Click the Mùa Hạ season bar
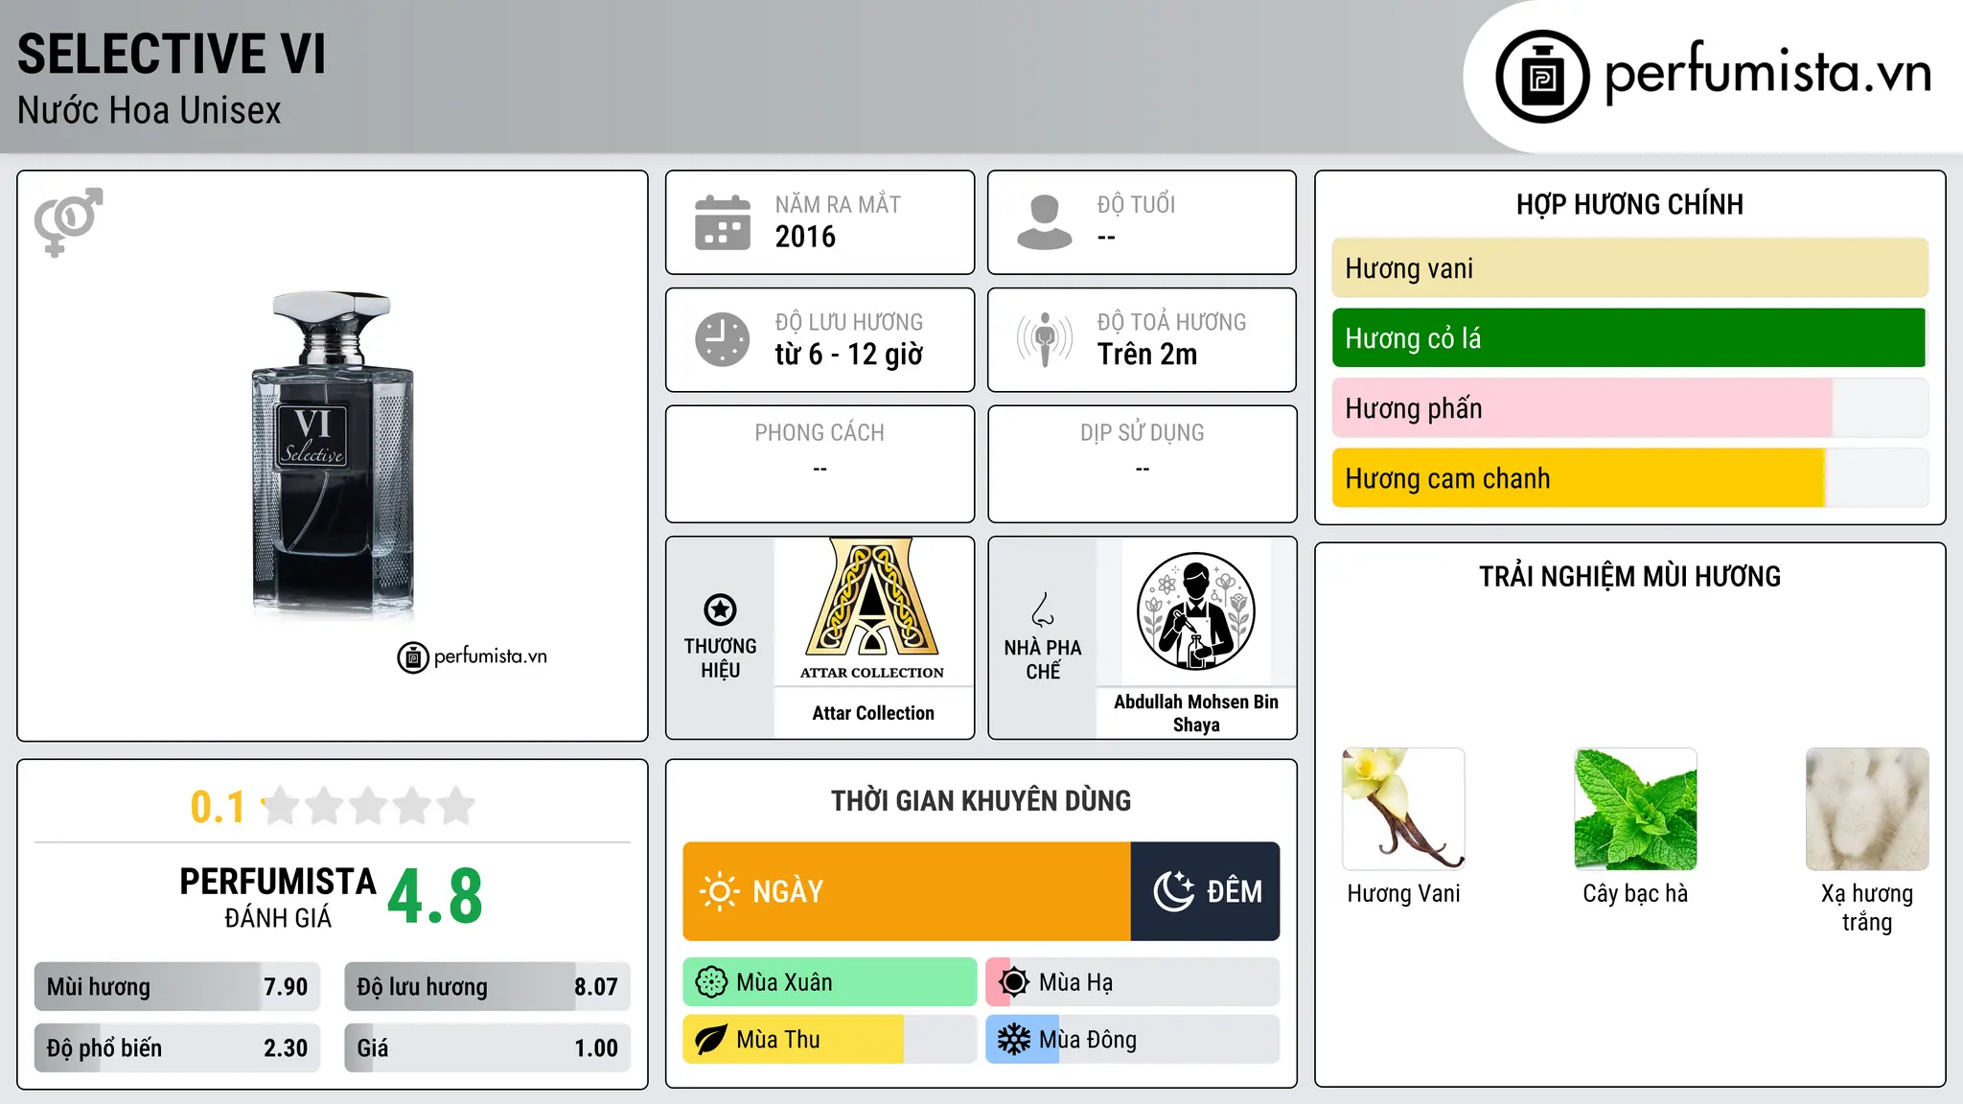1963x1104 pixels. tap(1133, 982)
